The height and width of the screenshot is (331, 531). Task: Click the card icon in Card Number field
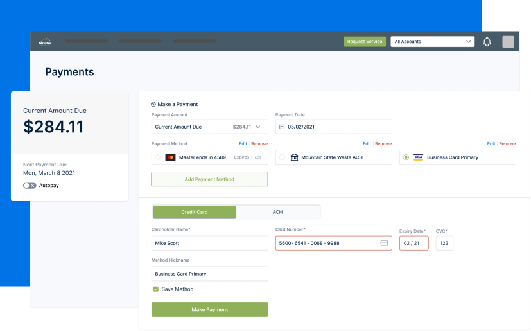click(x=384, y=243)
